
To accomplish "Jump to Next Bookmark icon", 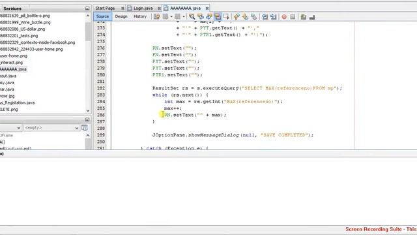I will click(x=245, y=17).
